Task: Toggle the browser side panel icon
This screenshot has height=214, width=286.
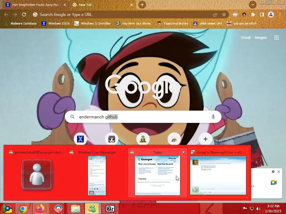Action: point(262,14)
